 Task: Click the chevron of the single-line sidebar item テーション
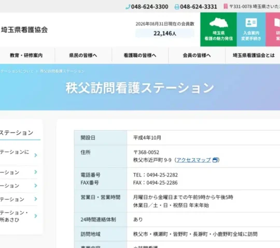point(36,199)
